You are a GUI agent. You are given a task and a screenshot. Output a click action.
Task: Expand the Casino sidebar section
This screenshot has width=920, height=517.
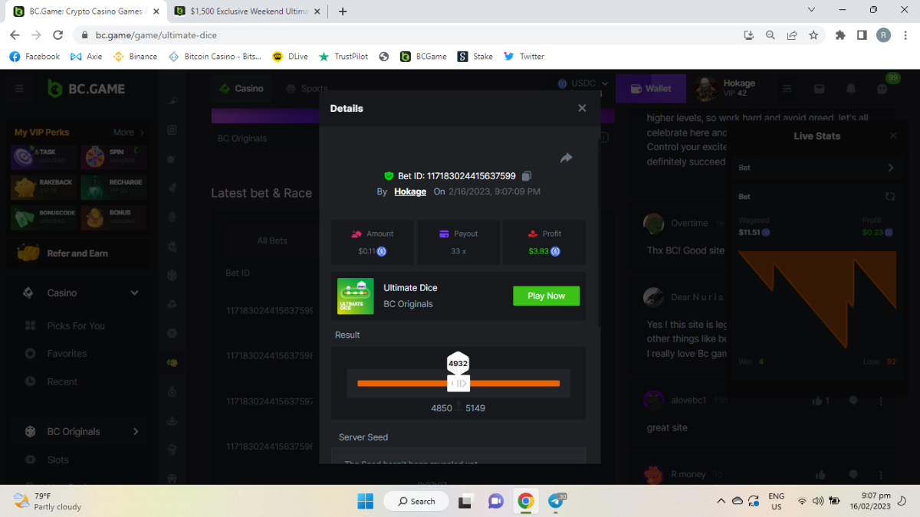[x=135, y=293]
